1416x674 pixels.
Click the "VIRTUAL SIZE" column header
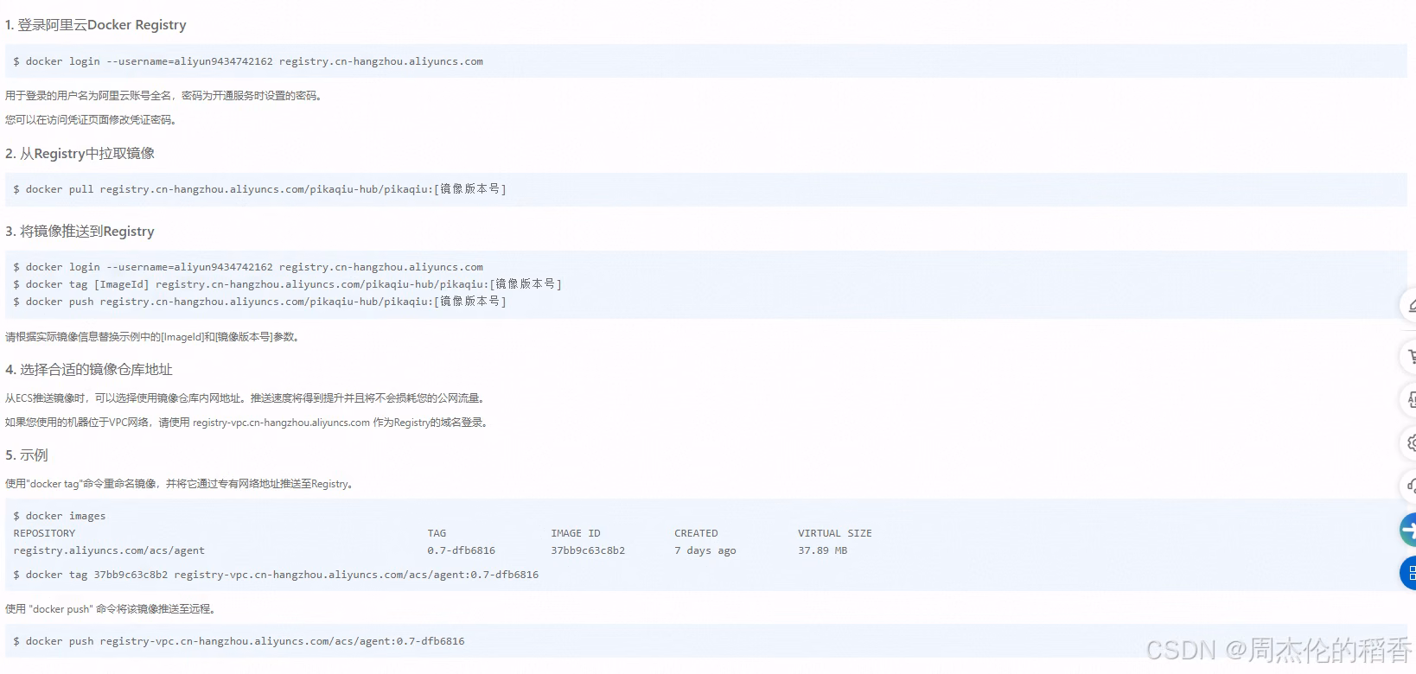tap(835, 533)
